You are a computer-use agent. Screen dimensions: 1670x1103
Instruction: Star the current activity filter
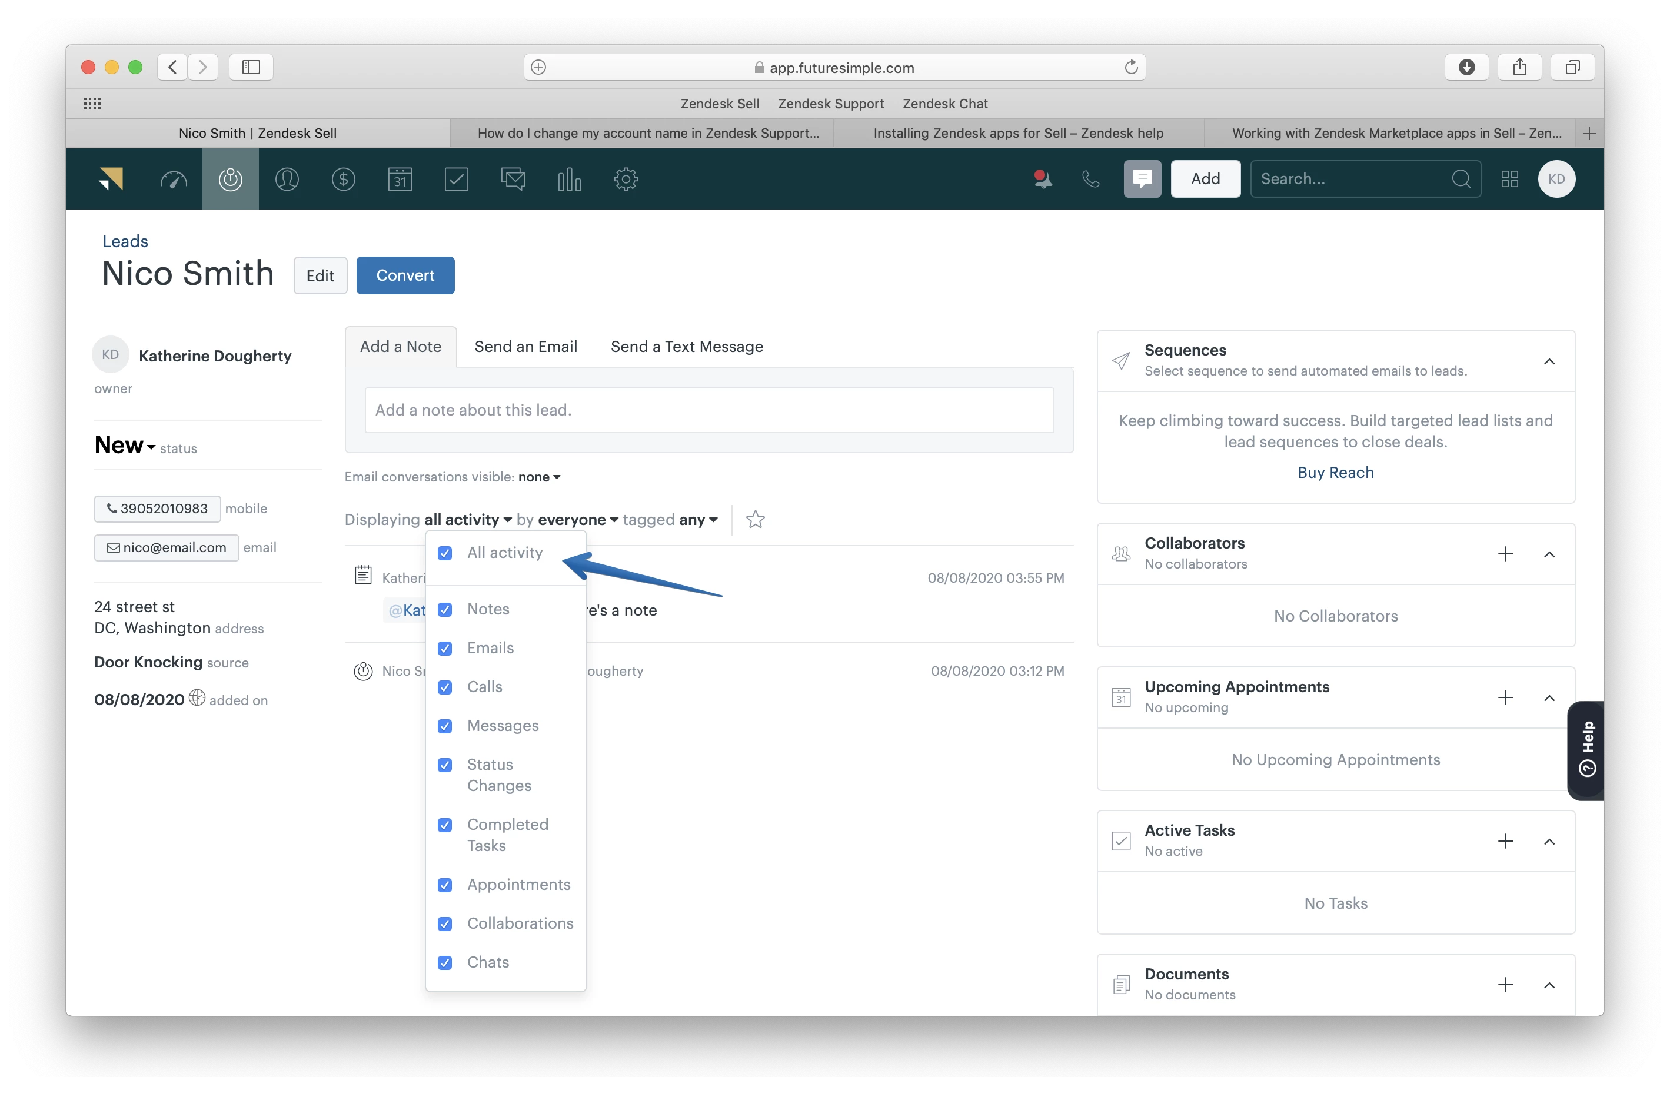click(x=755, y=520)
